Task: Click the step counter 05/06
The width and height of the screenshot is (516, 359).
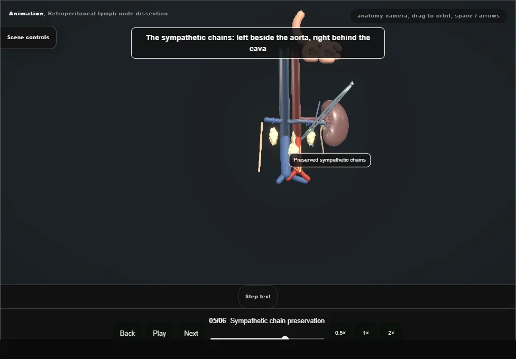Action: coord(217,320)
